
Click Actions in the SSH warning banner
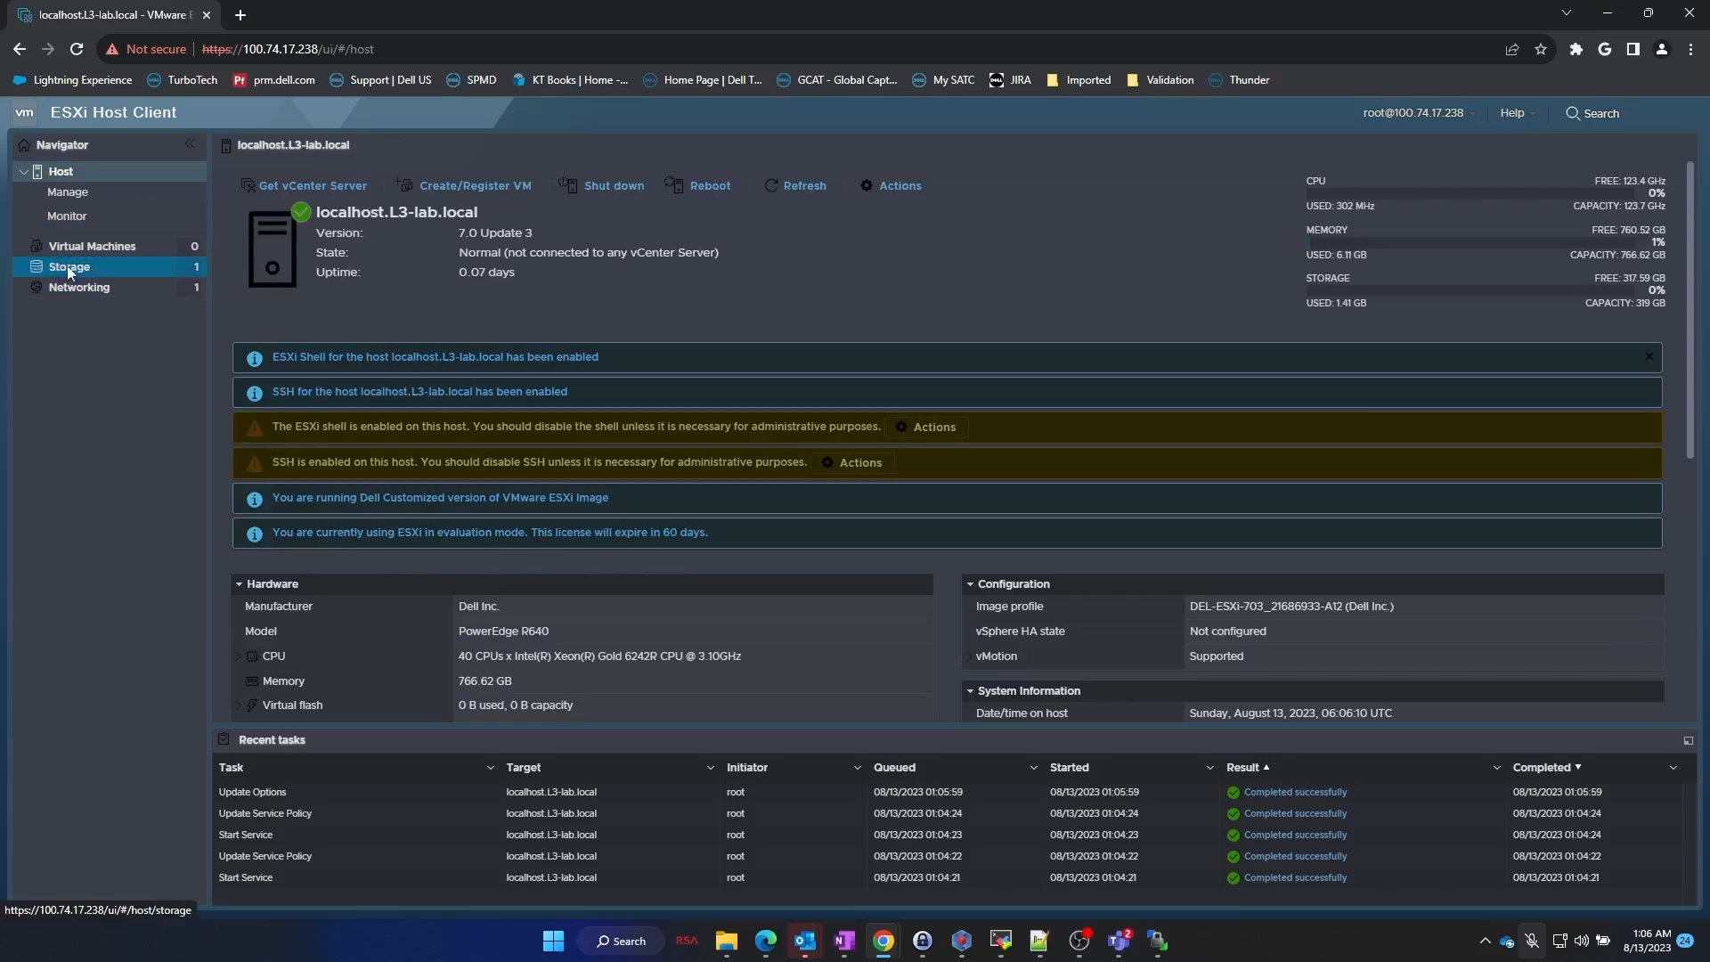coord(852,462)
